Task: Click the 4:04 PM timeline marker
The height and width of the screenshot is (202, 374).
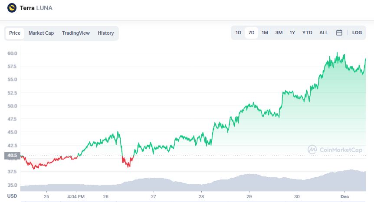Action: click(x=76, y=196)
